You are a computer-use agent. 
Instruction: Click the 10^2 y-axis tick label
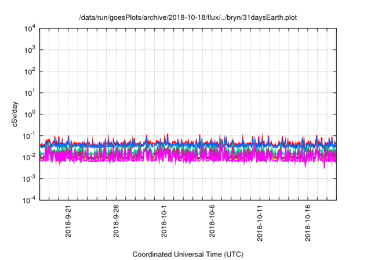coord(30,71)
